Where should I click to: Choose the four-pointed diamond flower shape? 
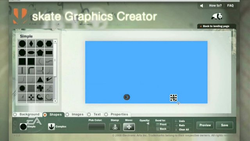pyautogui.click(x=31, y=97)
